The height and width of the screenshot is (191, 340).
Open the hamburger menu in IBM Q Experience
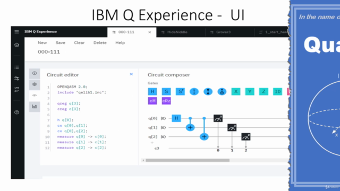pos(16,32)
